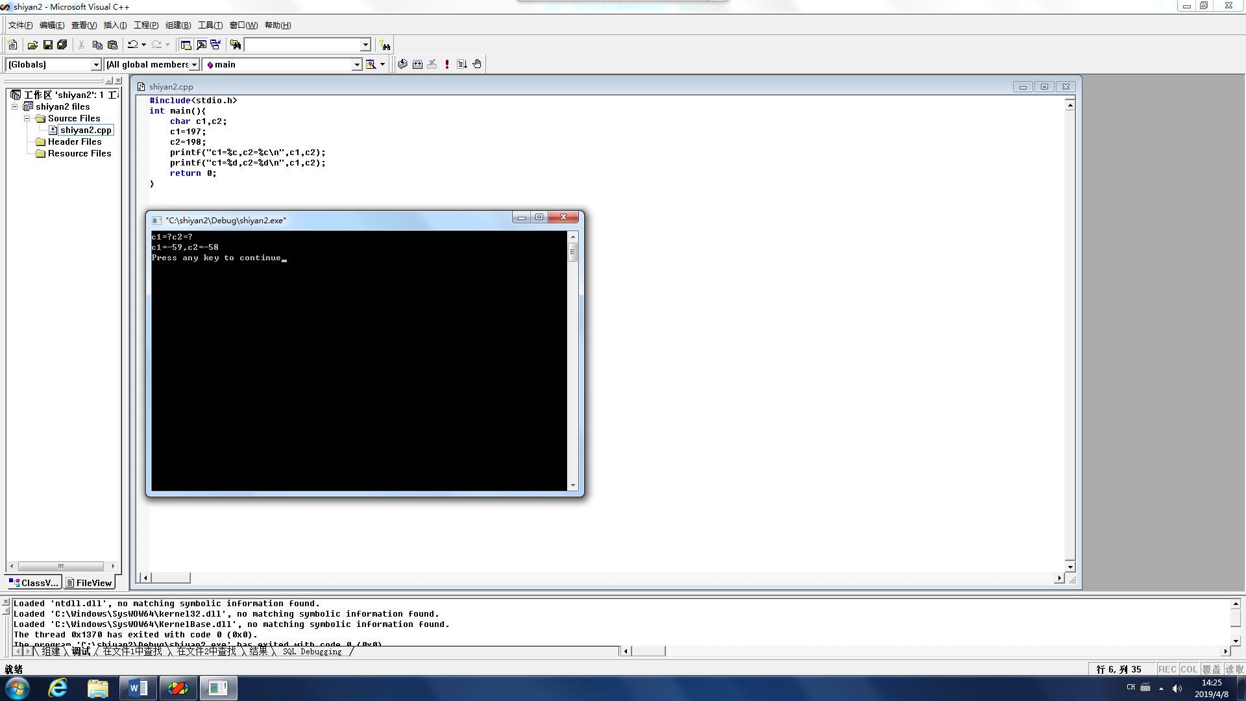Click the Build icon in build toolbar
Viewport: 1246px width, 701px height.
(417, 64)
